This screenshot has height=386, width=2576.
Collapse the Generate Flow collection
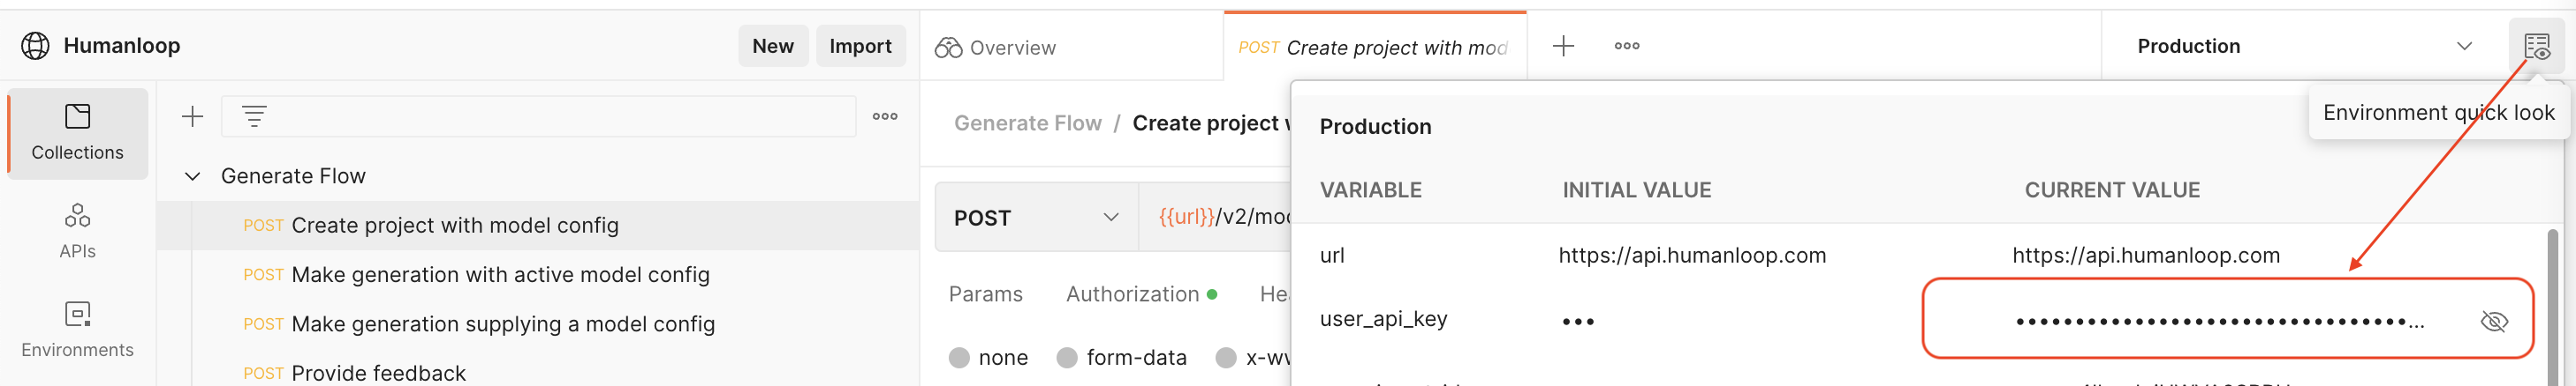coord(193,176)
